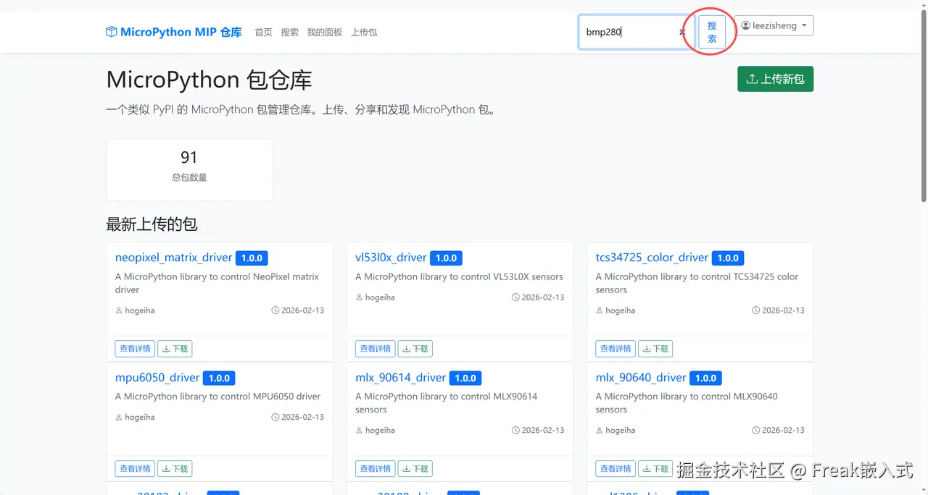Click the author icon in vl53l0x_driver card
The height and width of the screenshot is (495, 928).
[359, 297]
